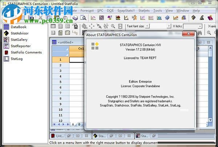Click the globe-shaped plot toolbar icon

[x=167, y=18]
